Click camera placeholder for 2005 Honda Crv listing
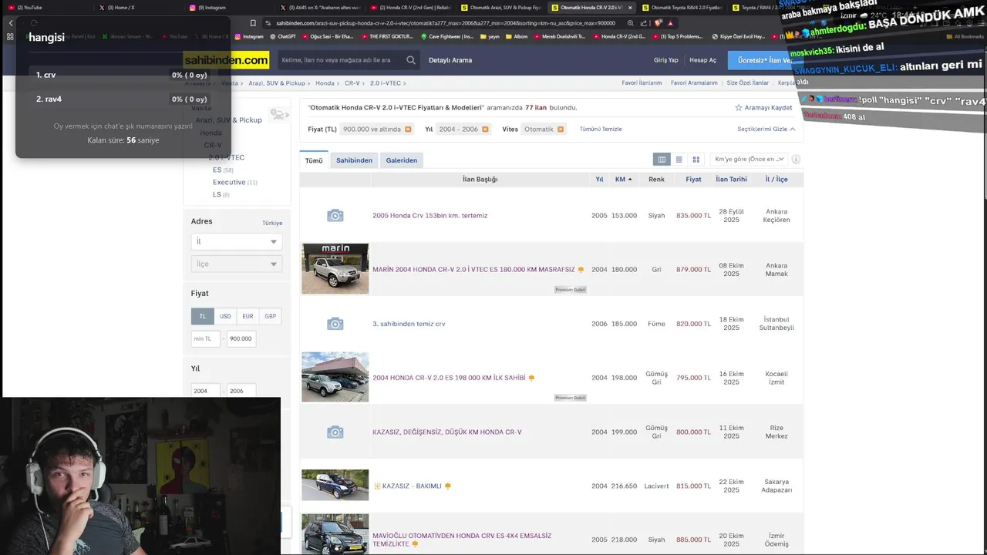Viewport: 987px width, 555px height. pos(335,216)
